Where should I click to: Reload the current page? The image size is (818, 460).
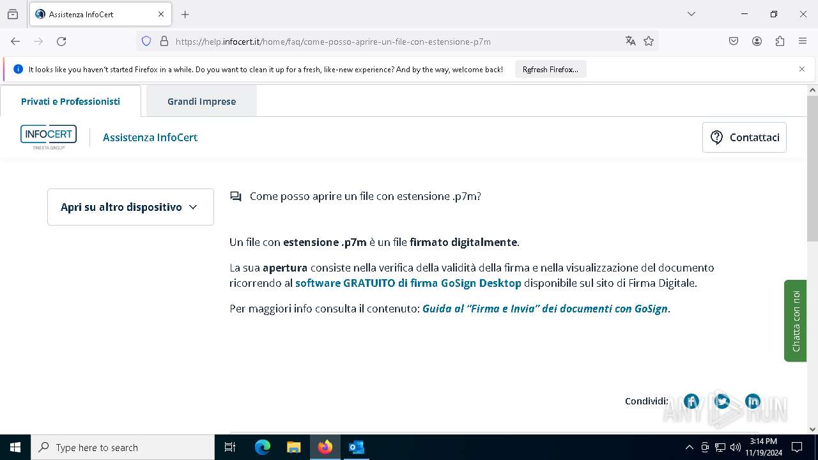click(61, 41)
